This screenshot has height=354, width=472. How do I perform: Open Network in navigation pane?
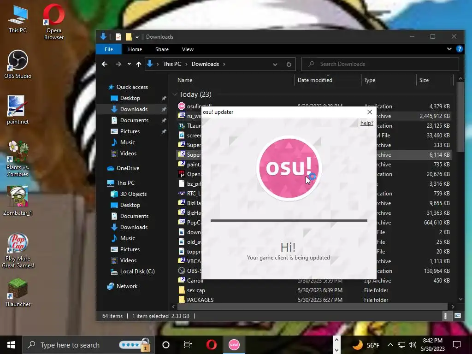[127, 286]
